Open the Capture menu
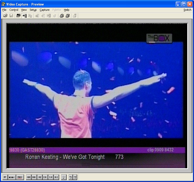The width and height of the screenshot is (194, 182). (45, 10)
